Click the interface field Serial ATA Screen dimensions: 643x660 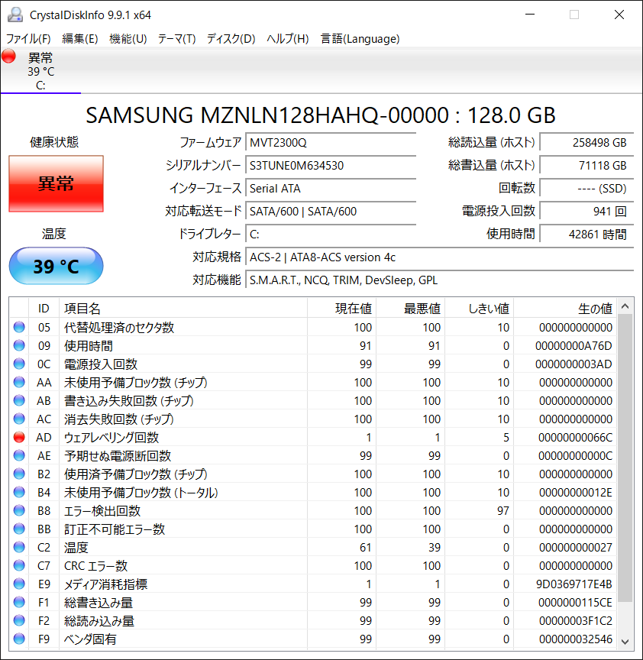(x=331, y=188)
